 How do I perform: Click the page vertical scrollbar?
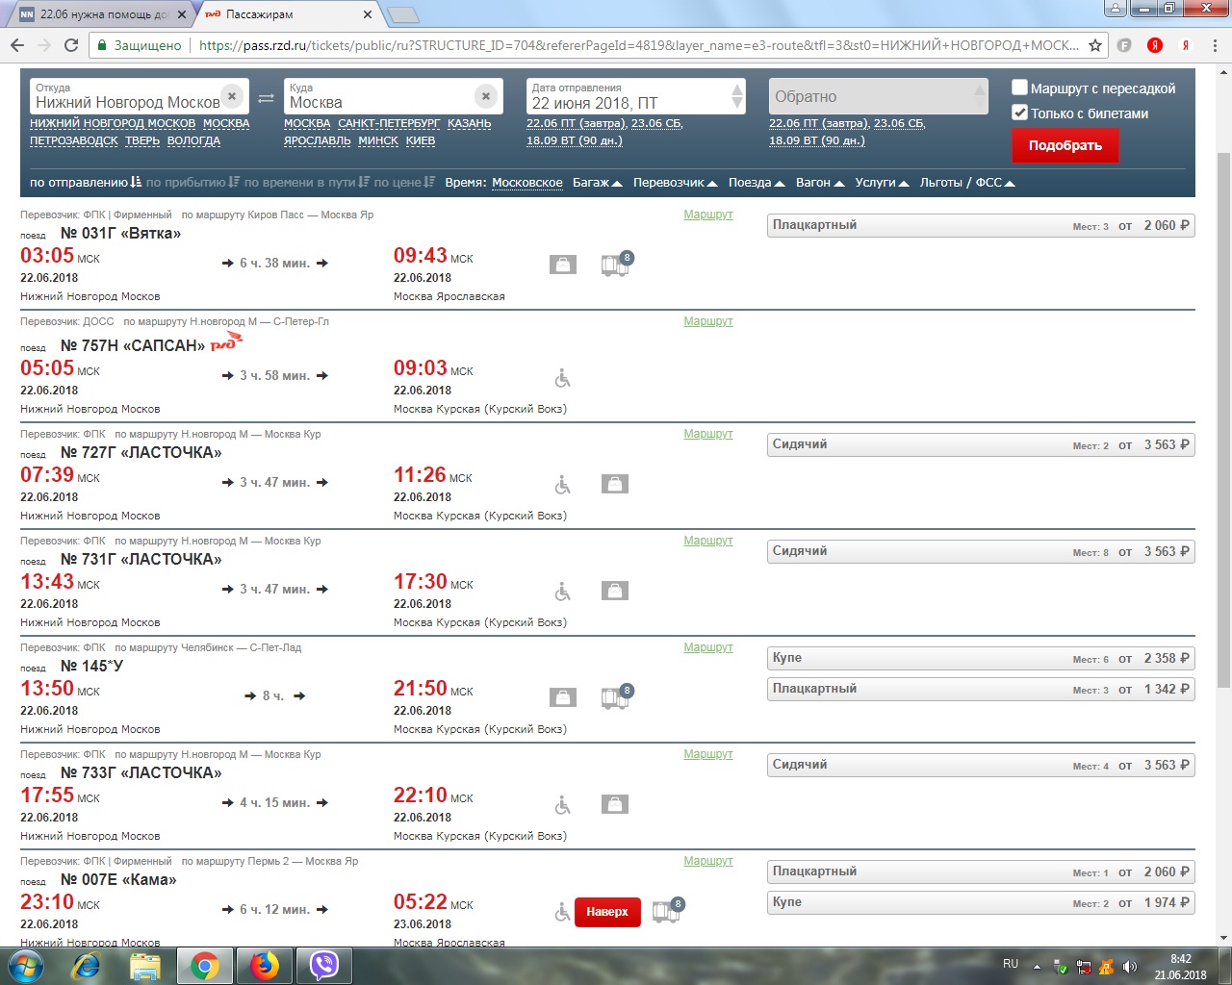tap(1223, 420)
